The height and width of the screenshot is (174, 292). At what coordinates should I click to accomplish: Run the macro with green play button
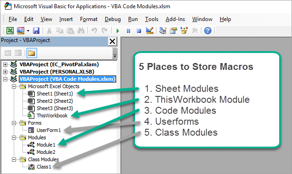pyautogui.click(x=118, y=31)
